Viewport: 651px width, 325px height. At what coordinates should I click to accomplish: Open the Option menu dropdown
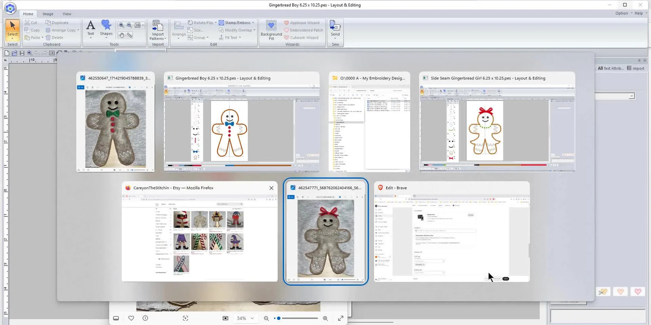click(623, 13)
